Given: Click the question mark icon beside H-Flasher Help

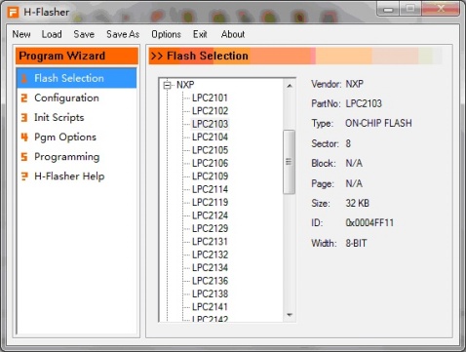Looking at the screenshot, I should (24, 176).
